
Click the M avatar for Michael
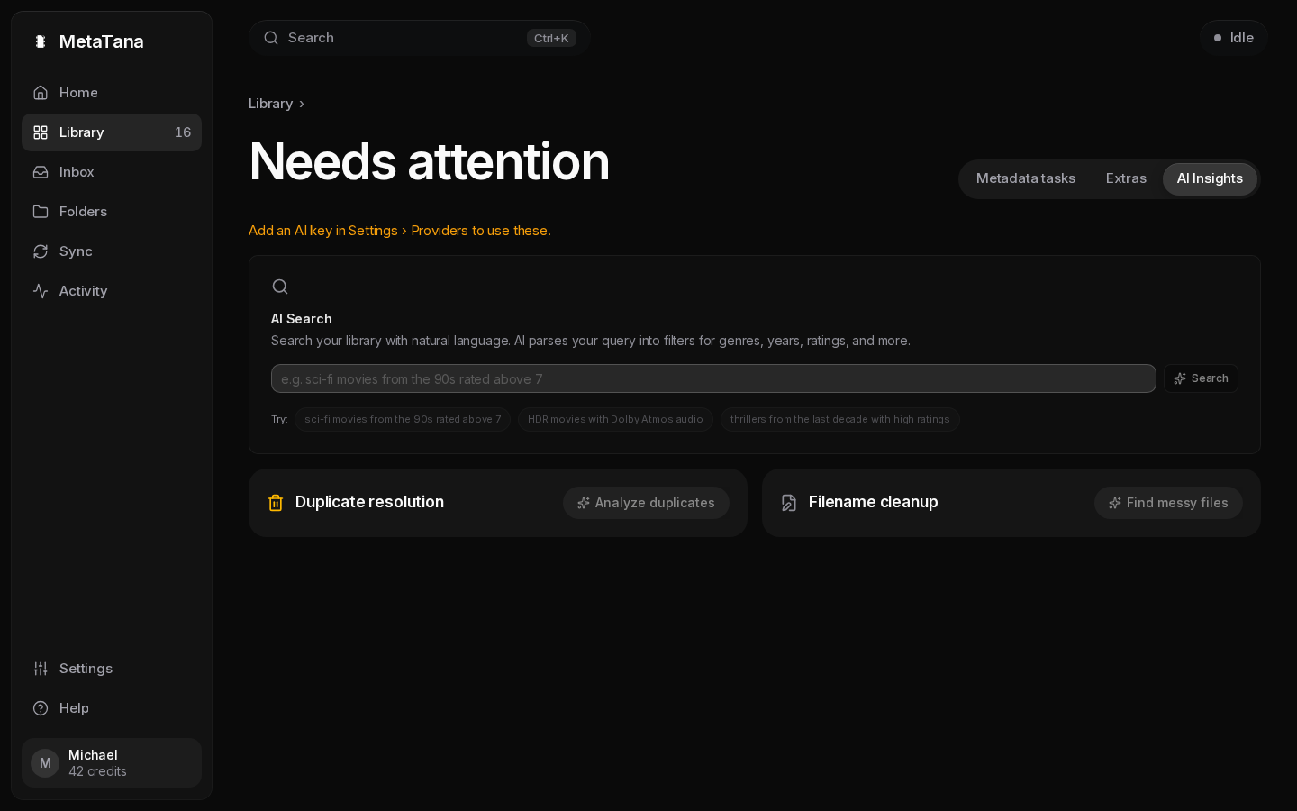(x=45, y=763)
